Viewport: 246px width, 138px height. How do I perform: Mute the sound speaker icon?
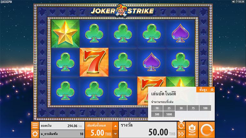click(234, 2)
